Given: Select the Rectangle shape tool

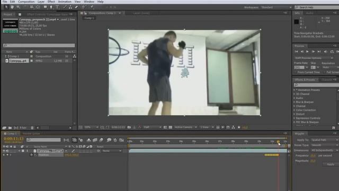Looking at the screenshot, I should 45,7.
